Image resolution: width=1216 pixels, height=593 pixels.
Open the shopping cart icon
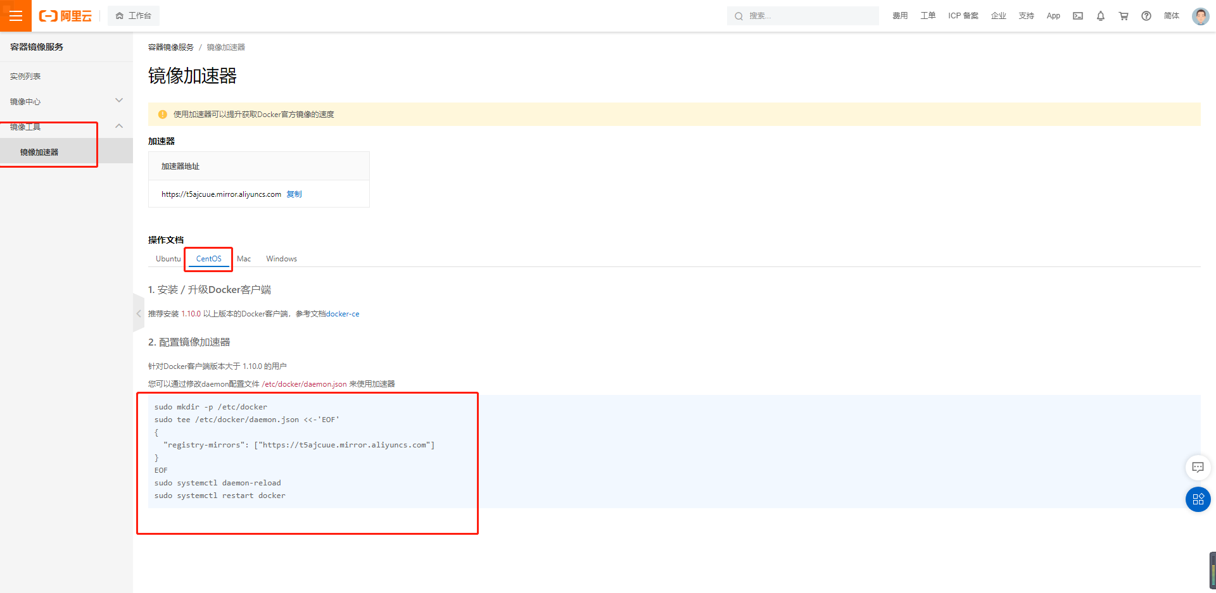coord(1124,16)
